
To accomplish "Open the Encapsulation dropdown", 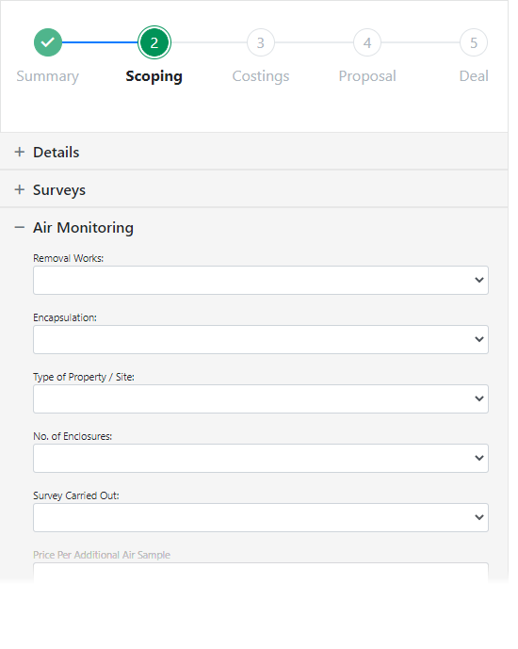I will tap(261, 339).
